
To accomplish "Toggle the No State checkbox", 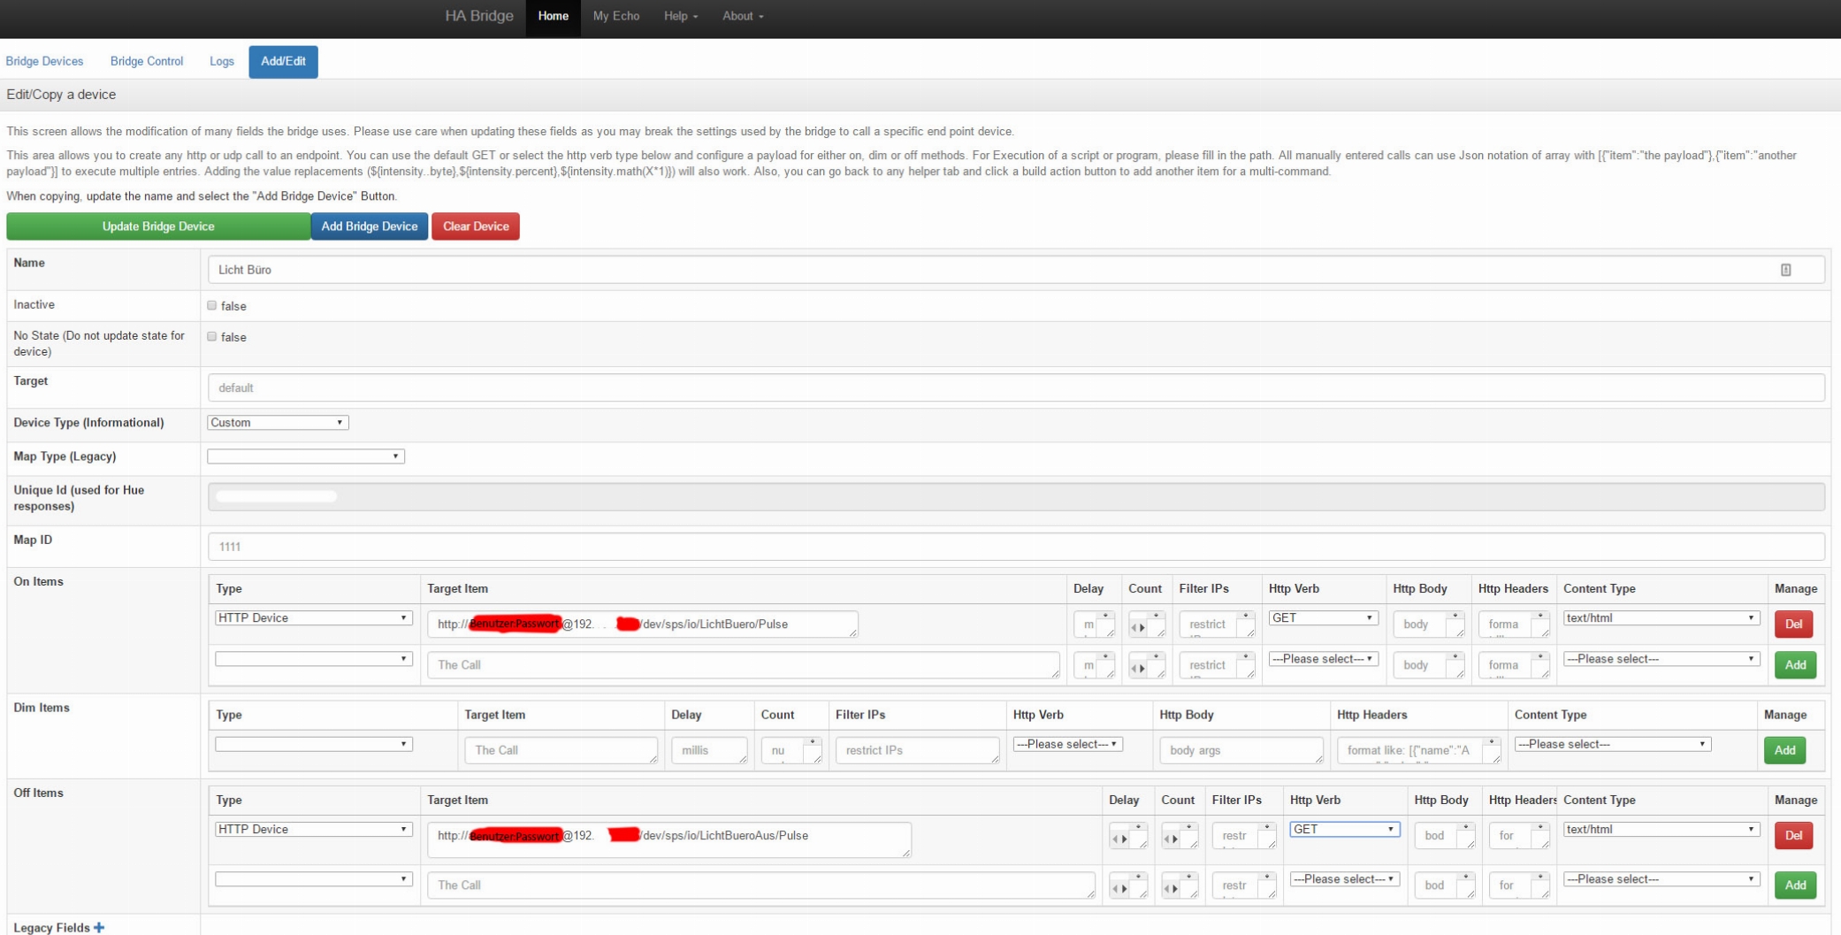I will click(x=212, y=336).
